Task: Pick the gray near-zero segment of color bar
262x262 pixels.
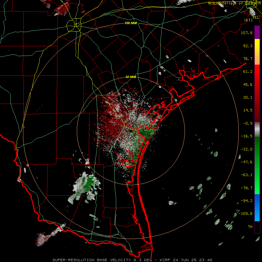Action: (257, 130)
